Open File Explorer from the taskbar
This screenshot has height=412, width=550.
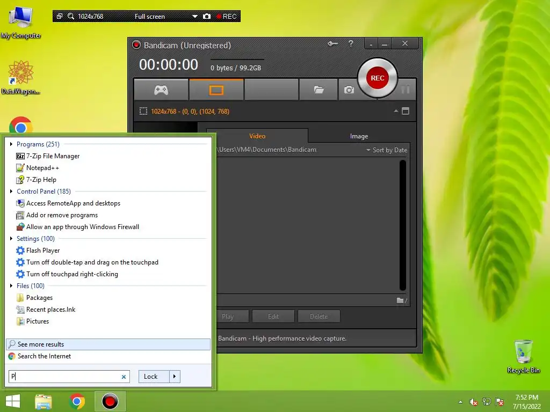coord(44,401)
